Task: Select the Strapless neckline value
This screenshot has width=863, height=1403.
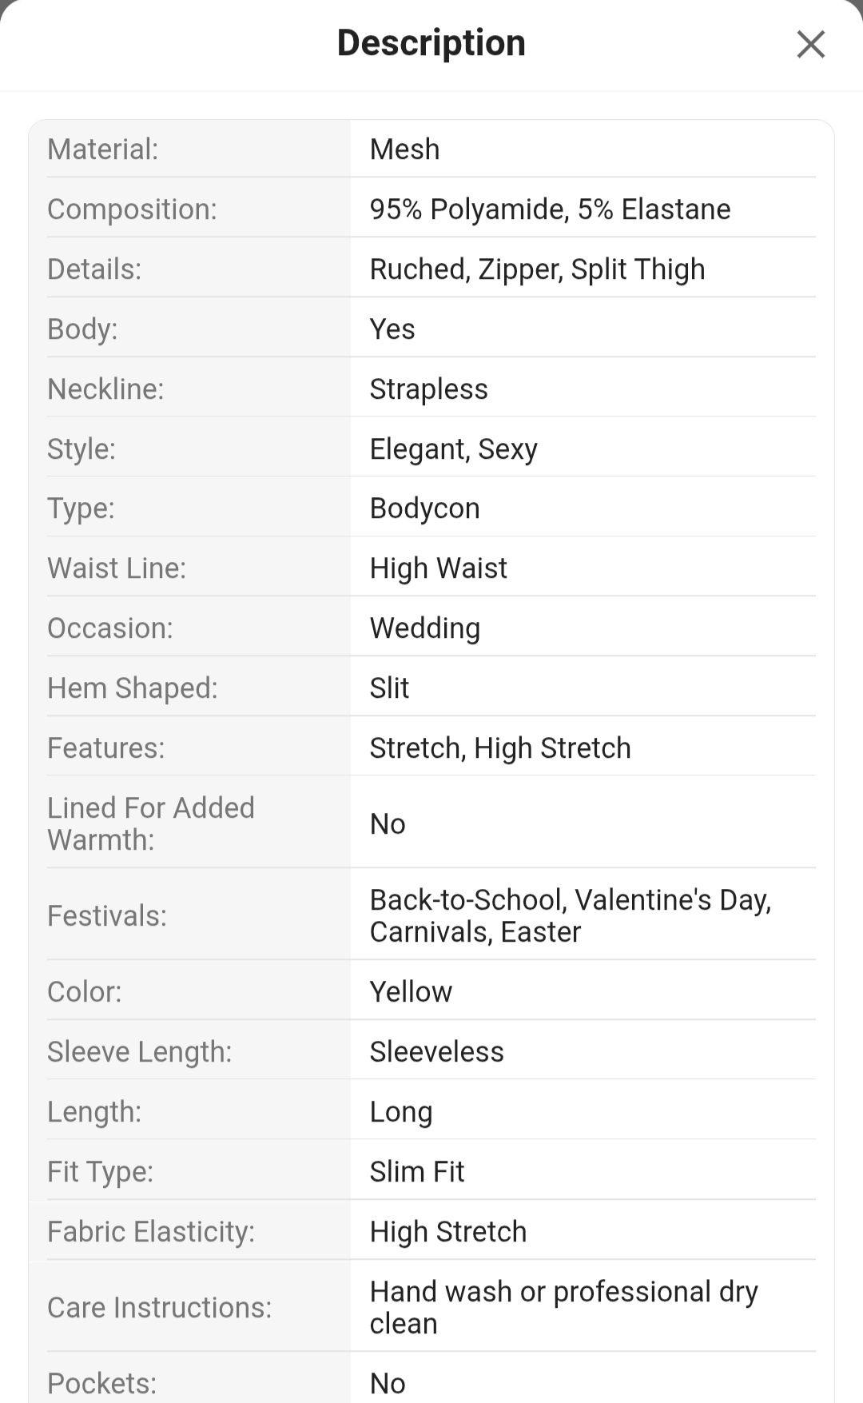Action: [x=428, y=389]
